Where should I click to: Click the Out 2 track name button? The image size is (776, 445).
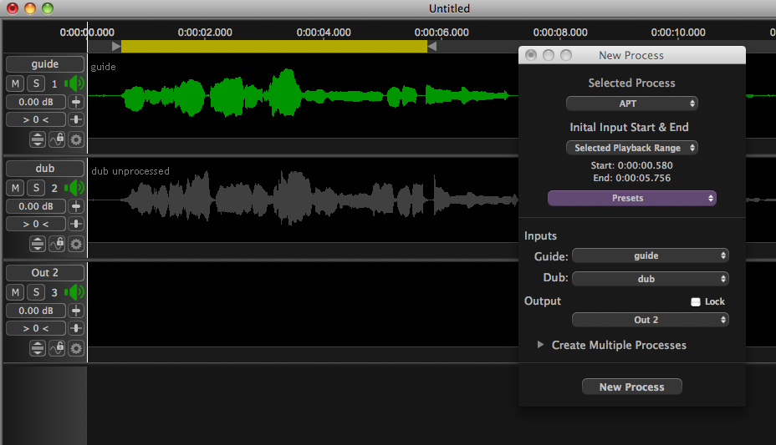click(45, 273)
